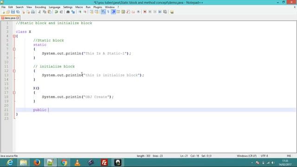This screenshot has width=297, height=167.
Task: Open the Run menu
Action: pos(88,7)
